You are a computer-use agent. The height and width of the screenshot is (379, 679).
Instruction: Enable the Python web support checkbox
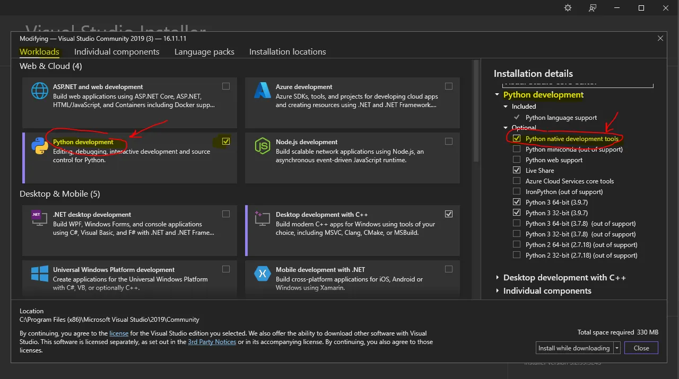pyautogui.click(x=517, y=160)
